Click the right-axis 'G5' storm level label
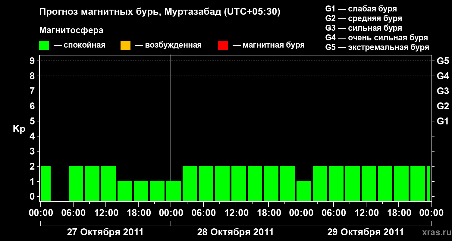This screenshot has height=241, width=452. coord(443,61)
